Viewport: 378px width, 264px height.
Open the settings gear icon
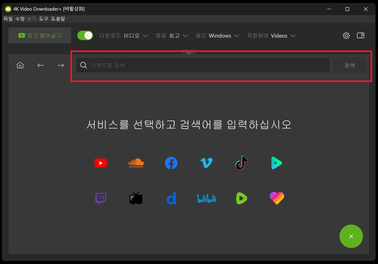point(346,36)
